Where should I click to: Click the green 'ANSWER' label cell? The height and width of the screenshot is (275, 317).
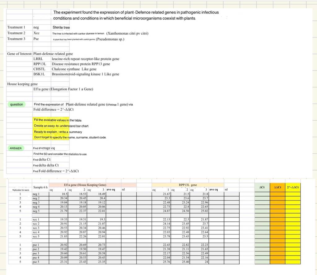point(15,148)
